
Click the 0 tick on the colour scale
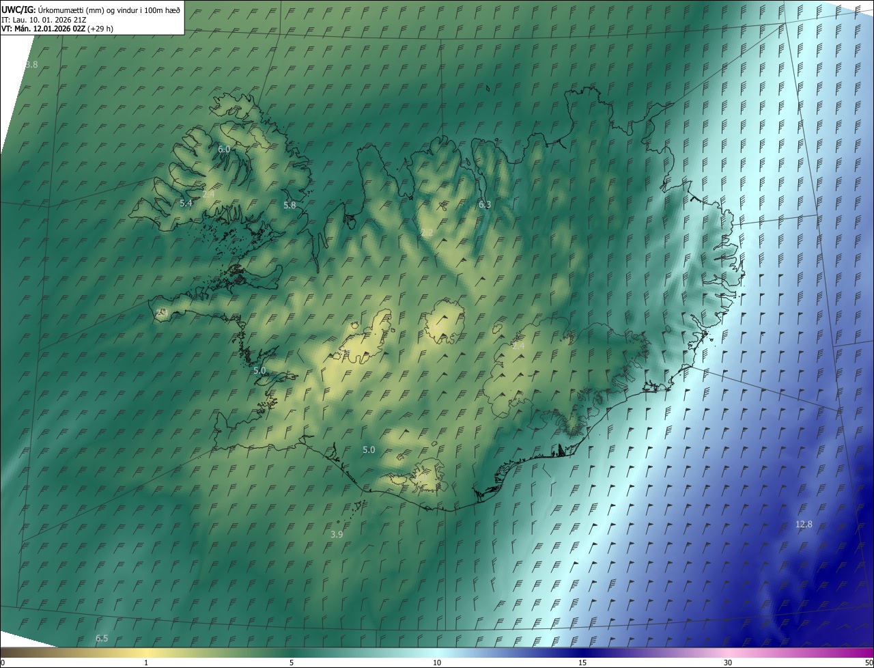pos(3,663)
